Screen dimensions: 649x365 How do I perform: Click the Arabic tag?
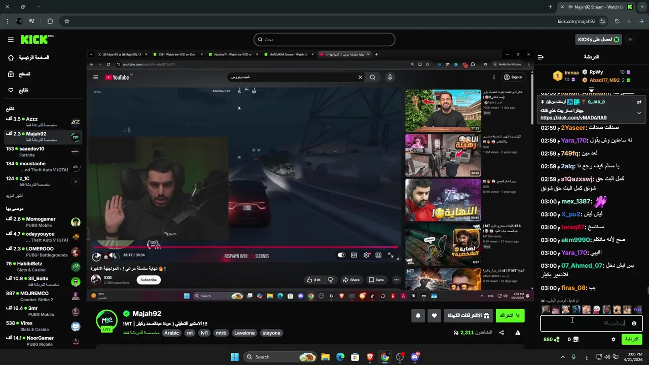point(171,333)
